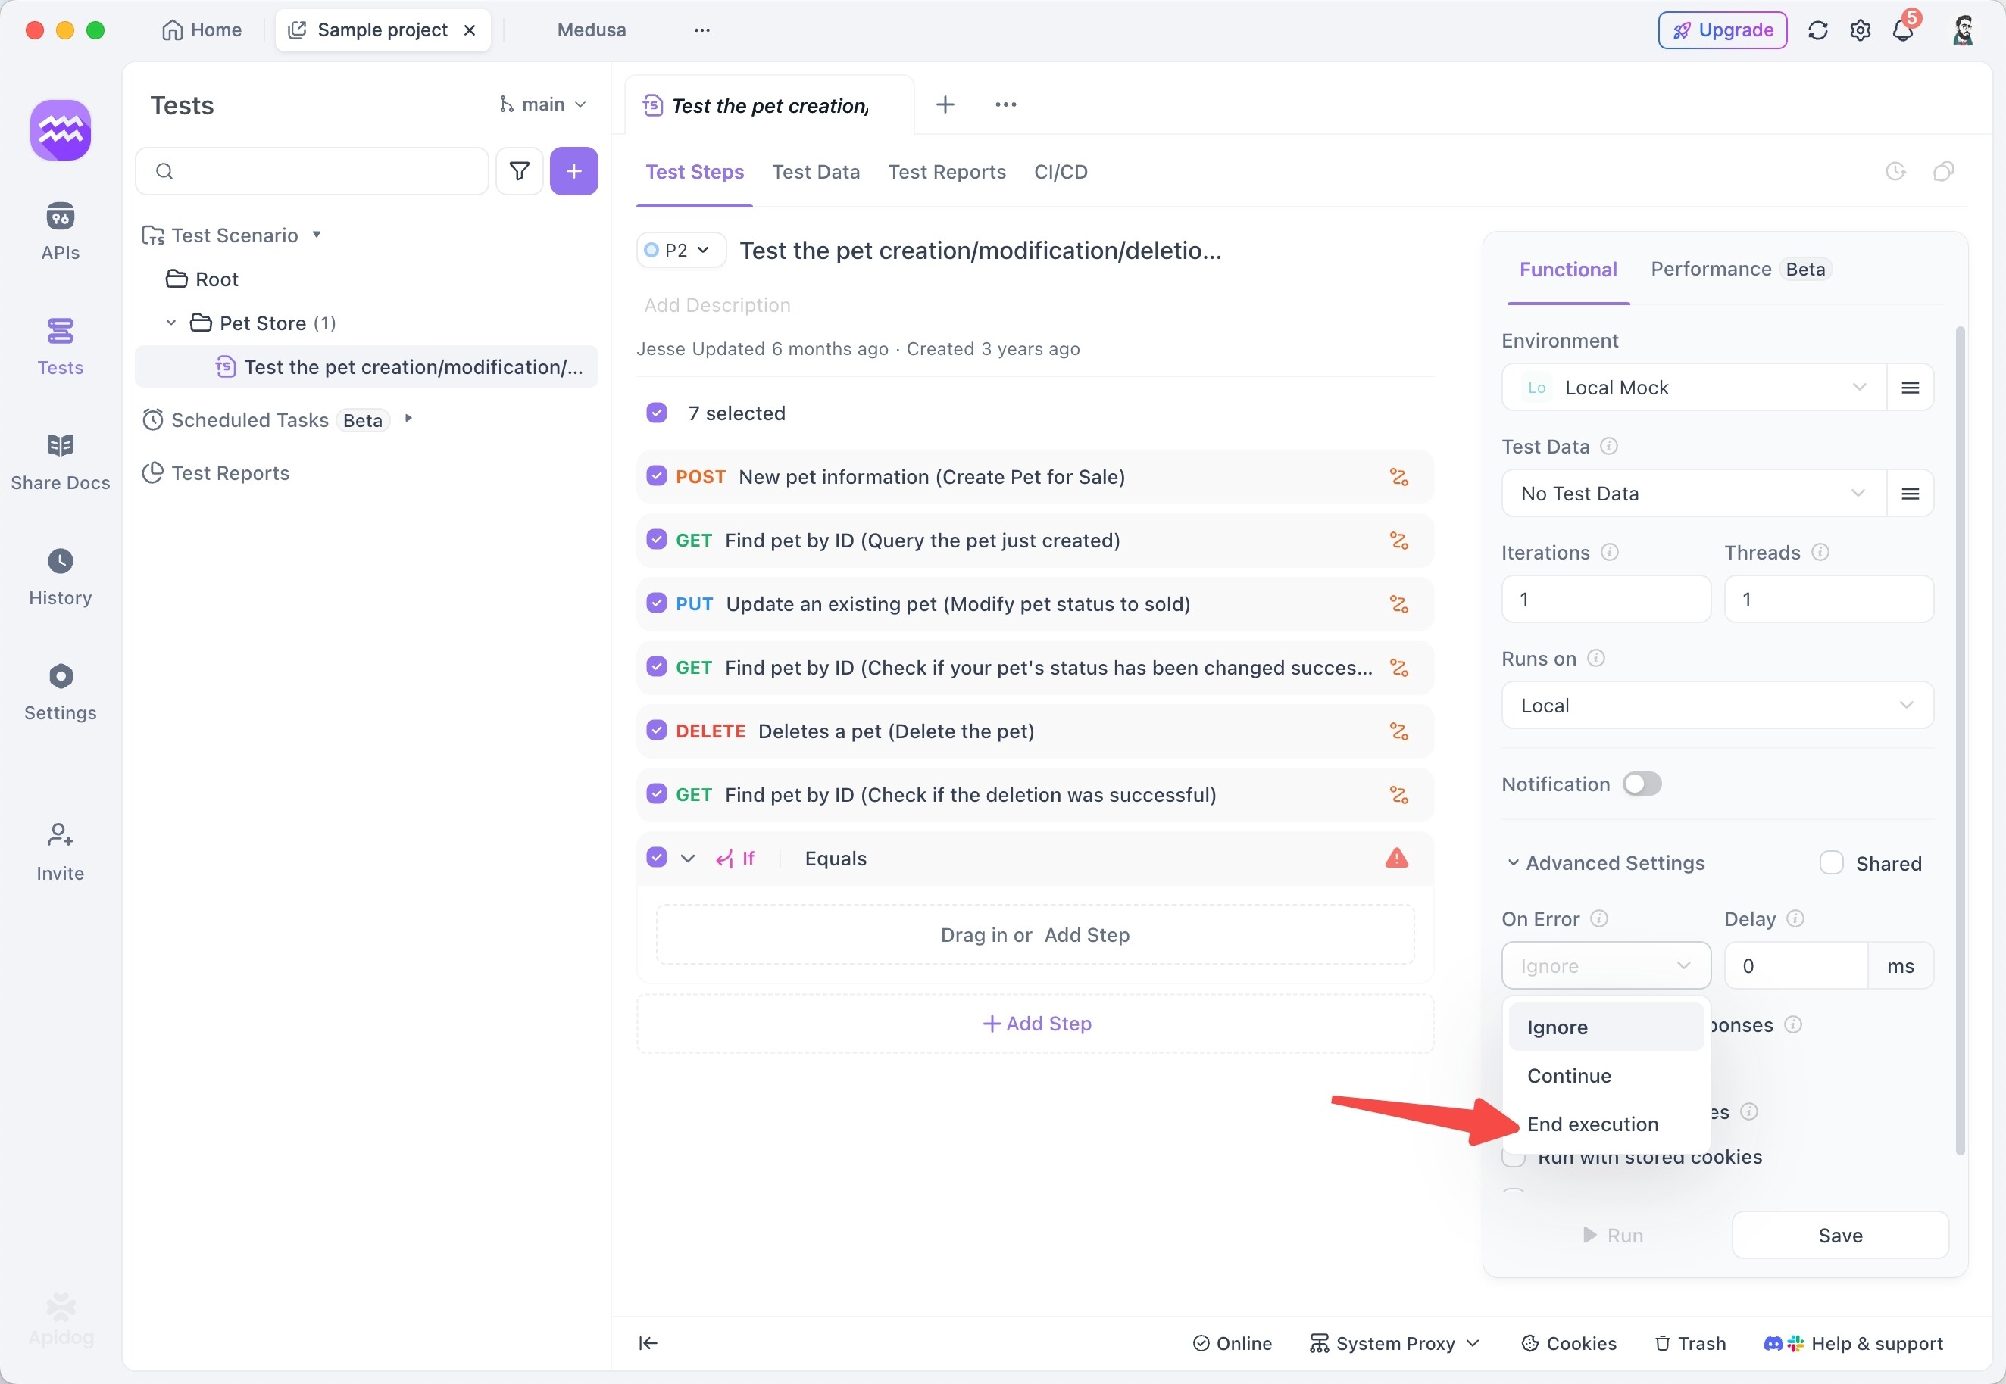Select End execution option
This screenshot has height=1384, width=2006.
coord(1605,1124)
